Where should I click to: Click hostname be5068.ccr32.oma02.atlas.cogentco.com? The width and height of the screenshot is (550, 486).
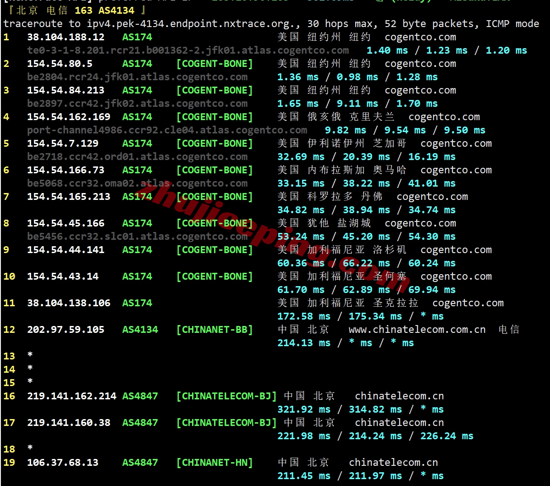tap(137, 183)
